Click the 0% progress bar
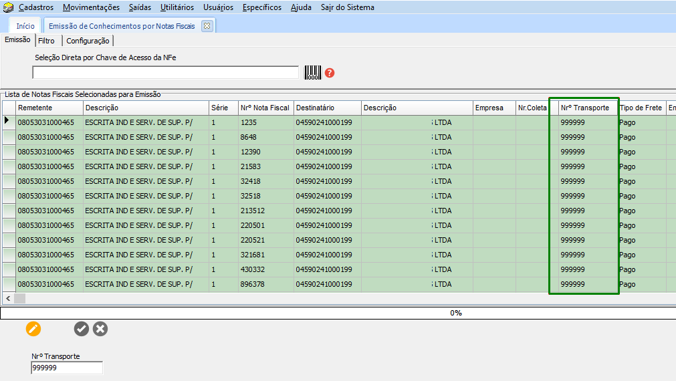Image resolution: width=676 pixels, height=381 pixels. [338, 313]
